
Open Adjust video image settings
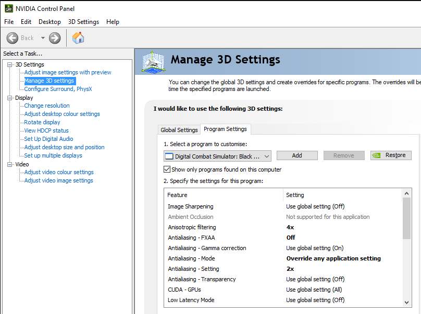pyautogui.click(x=58, y=180)
